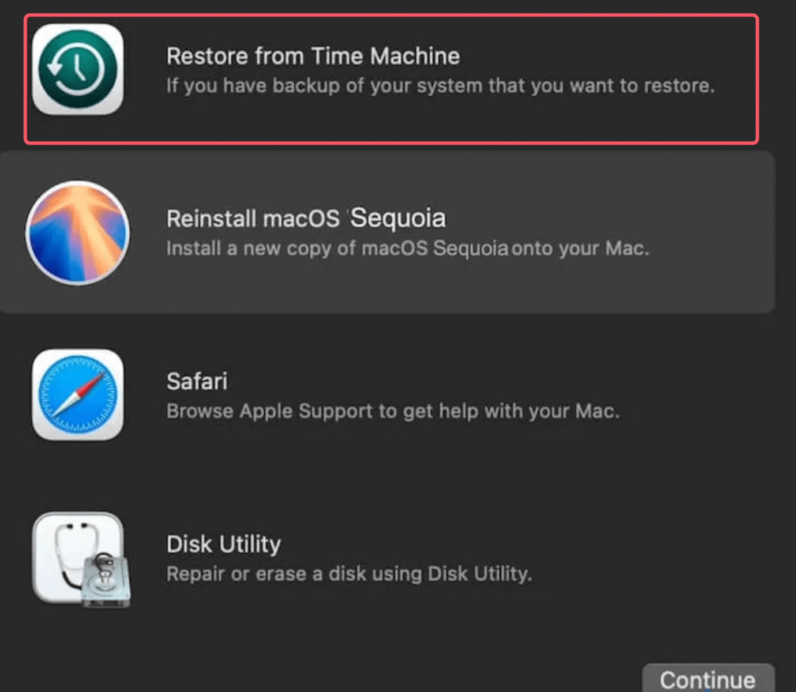796x692 pixels.
Task: Click the Disk Utility heading label
Action: click(223, 543)
